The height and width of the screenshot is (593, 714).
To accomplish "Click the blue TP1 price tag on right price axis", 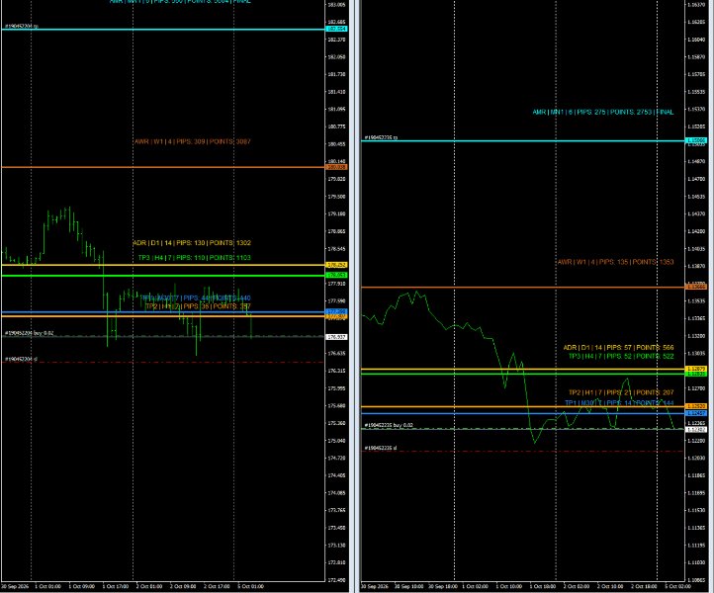I will pos(696,413).
